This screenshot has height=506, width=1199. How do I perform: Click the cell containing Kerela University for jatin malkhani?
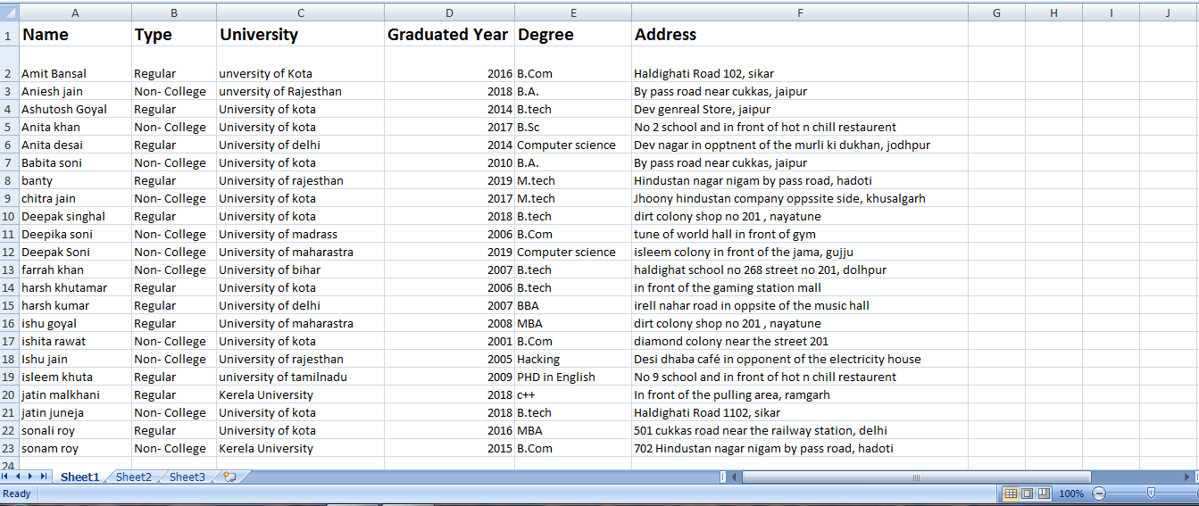[x=300, y=395]
